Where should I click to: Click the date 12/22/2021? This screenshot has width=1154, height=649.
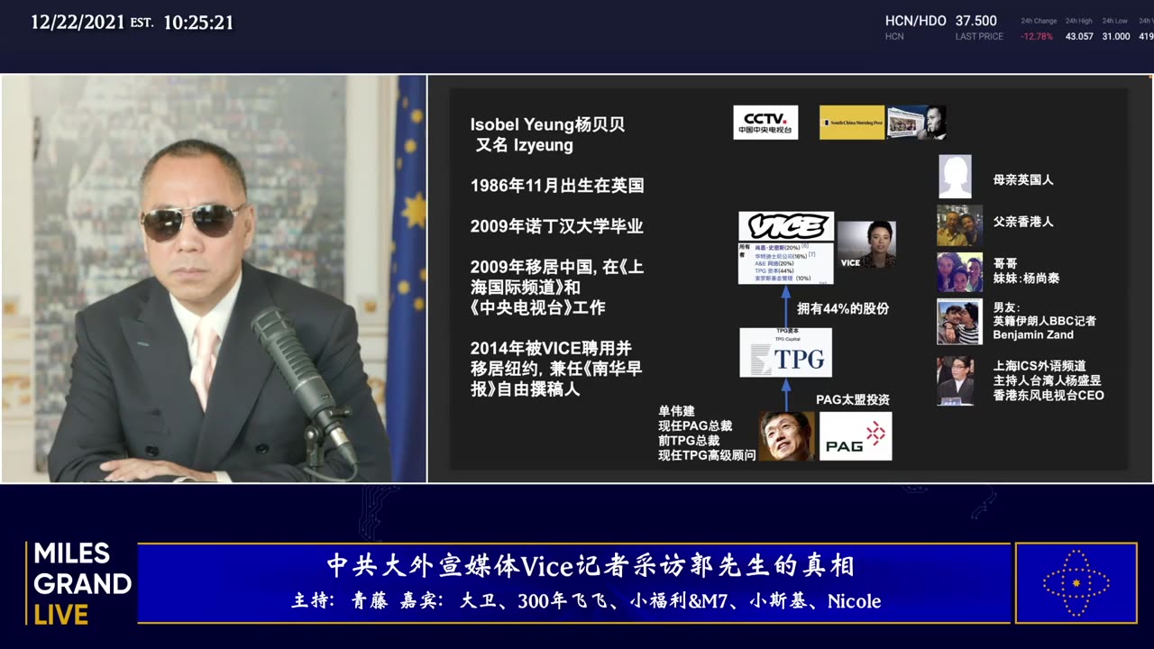[78, 23]
